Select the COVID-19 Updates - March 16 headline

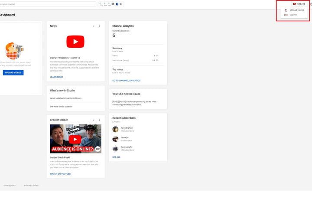[x=65, y=58]
